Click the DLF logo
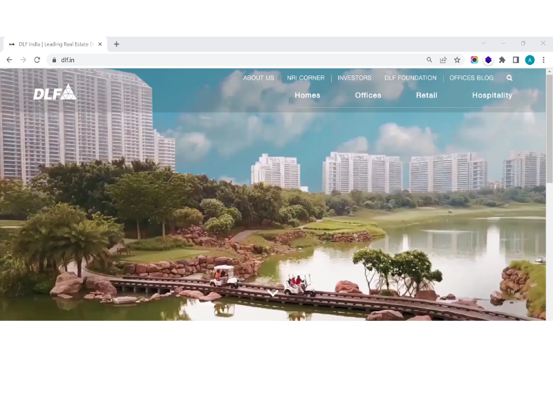 point(55,92)
